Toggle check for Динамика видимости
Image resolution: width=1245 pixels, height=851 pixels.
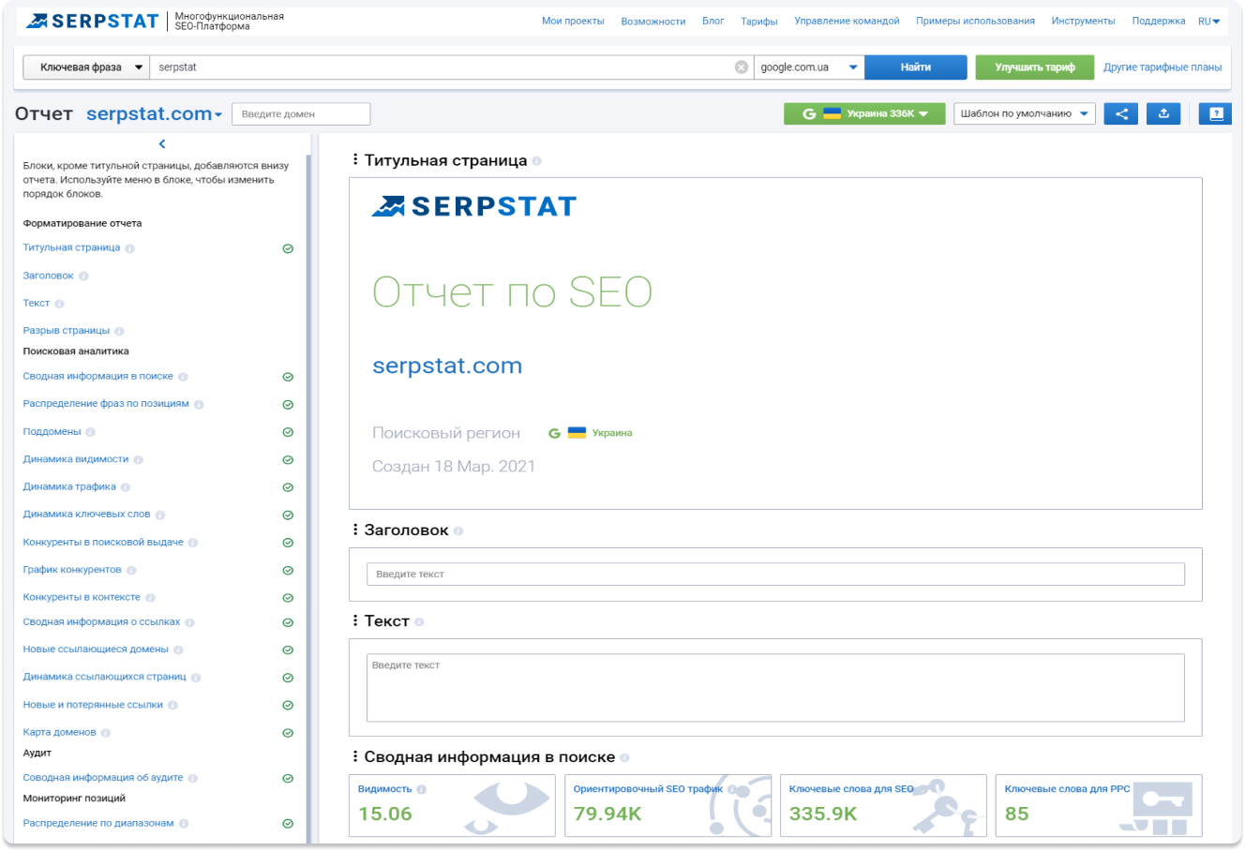[x=288, y=460]
